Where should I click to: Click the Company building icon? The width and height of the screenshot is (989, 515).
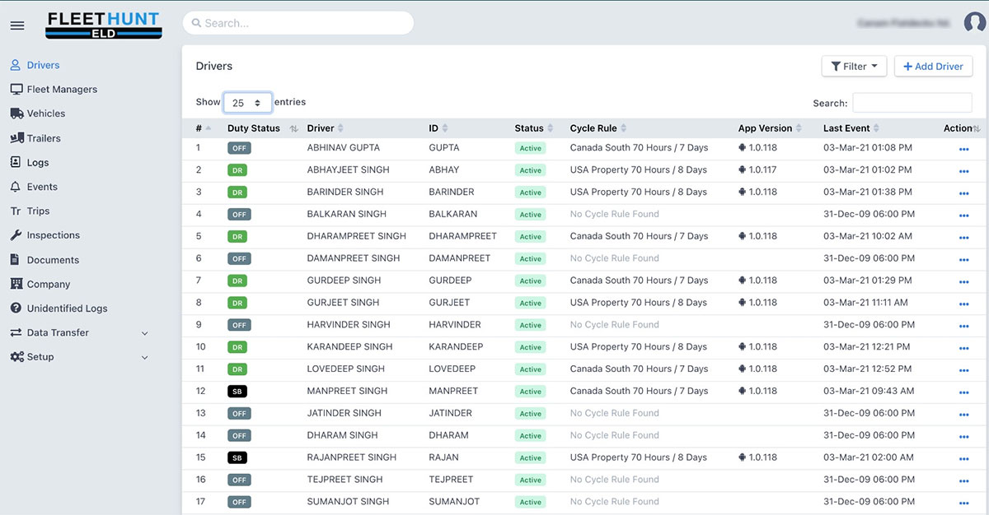[16, 284]
